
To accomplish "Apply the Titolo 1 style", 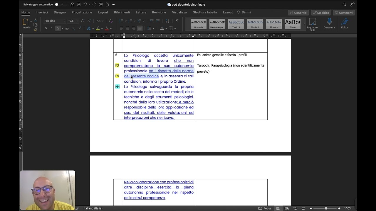I will pyautogui.click(x=236, y=24).
